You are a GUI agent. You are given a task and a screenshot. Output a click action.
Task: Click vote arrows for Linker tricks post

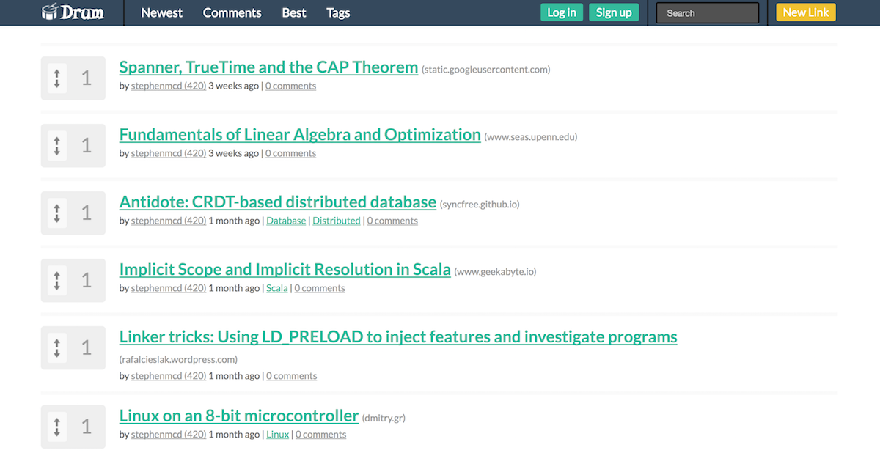pyautogui.click(x=57, y=347)
